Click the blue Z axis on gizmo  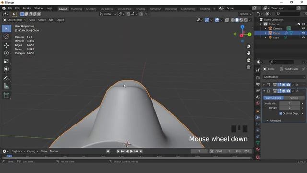[242, 27]
